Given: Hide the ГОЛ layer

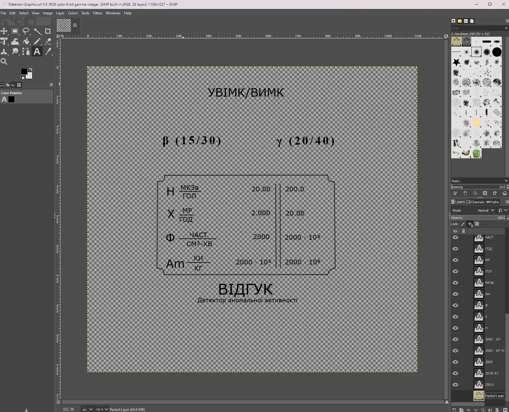Looking at the screenshot, I should [x=455, y=271].
